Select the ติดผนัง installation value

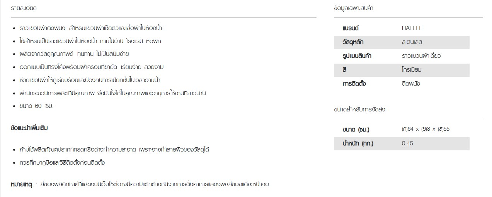point(411,84)
